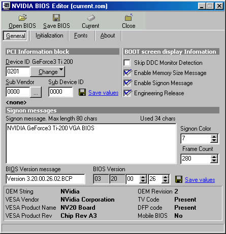Click inside the Signon message text area
This screenshot has height=234, width=226.
point(91,143)
